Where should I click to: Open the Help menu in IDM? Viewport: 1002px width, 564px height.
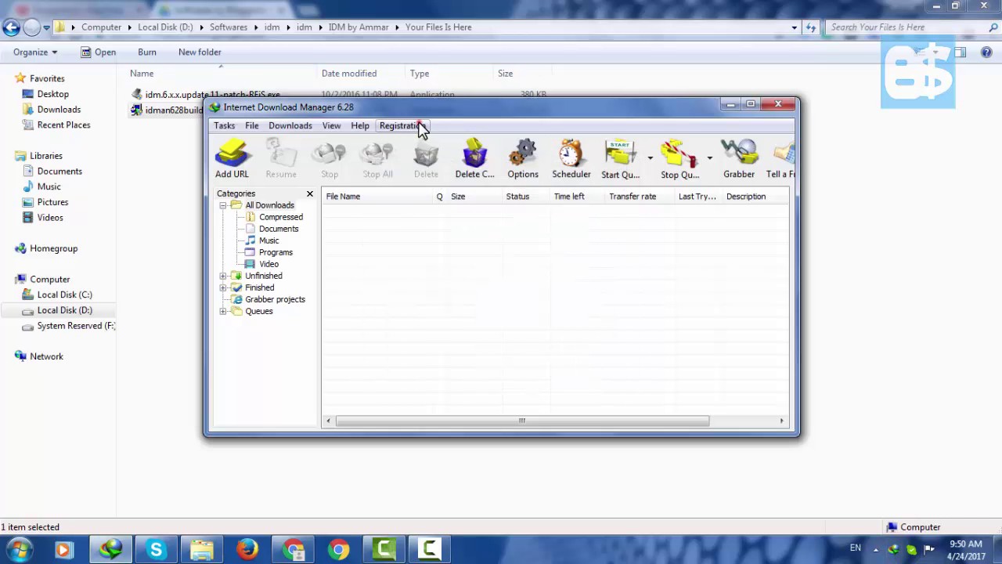click(x=360, y=125)
